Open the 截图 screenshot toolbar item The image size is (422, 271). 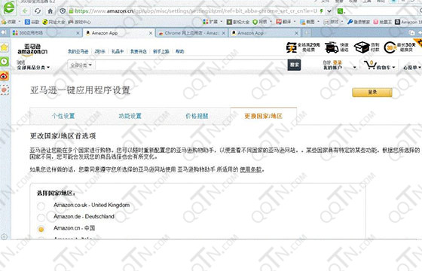tap(307, 22)
